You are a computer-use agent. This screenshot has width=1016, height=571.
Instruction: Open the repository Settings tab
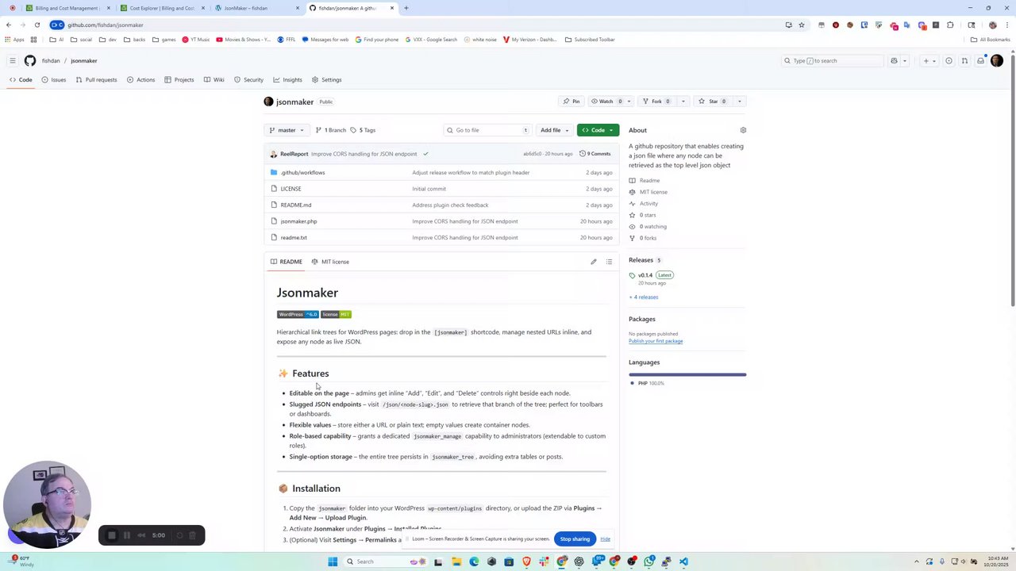(x=326, y=79)
